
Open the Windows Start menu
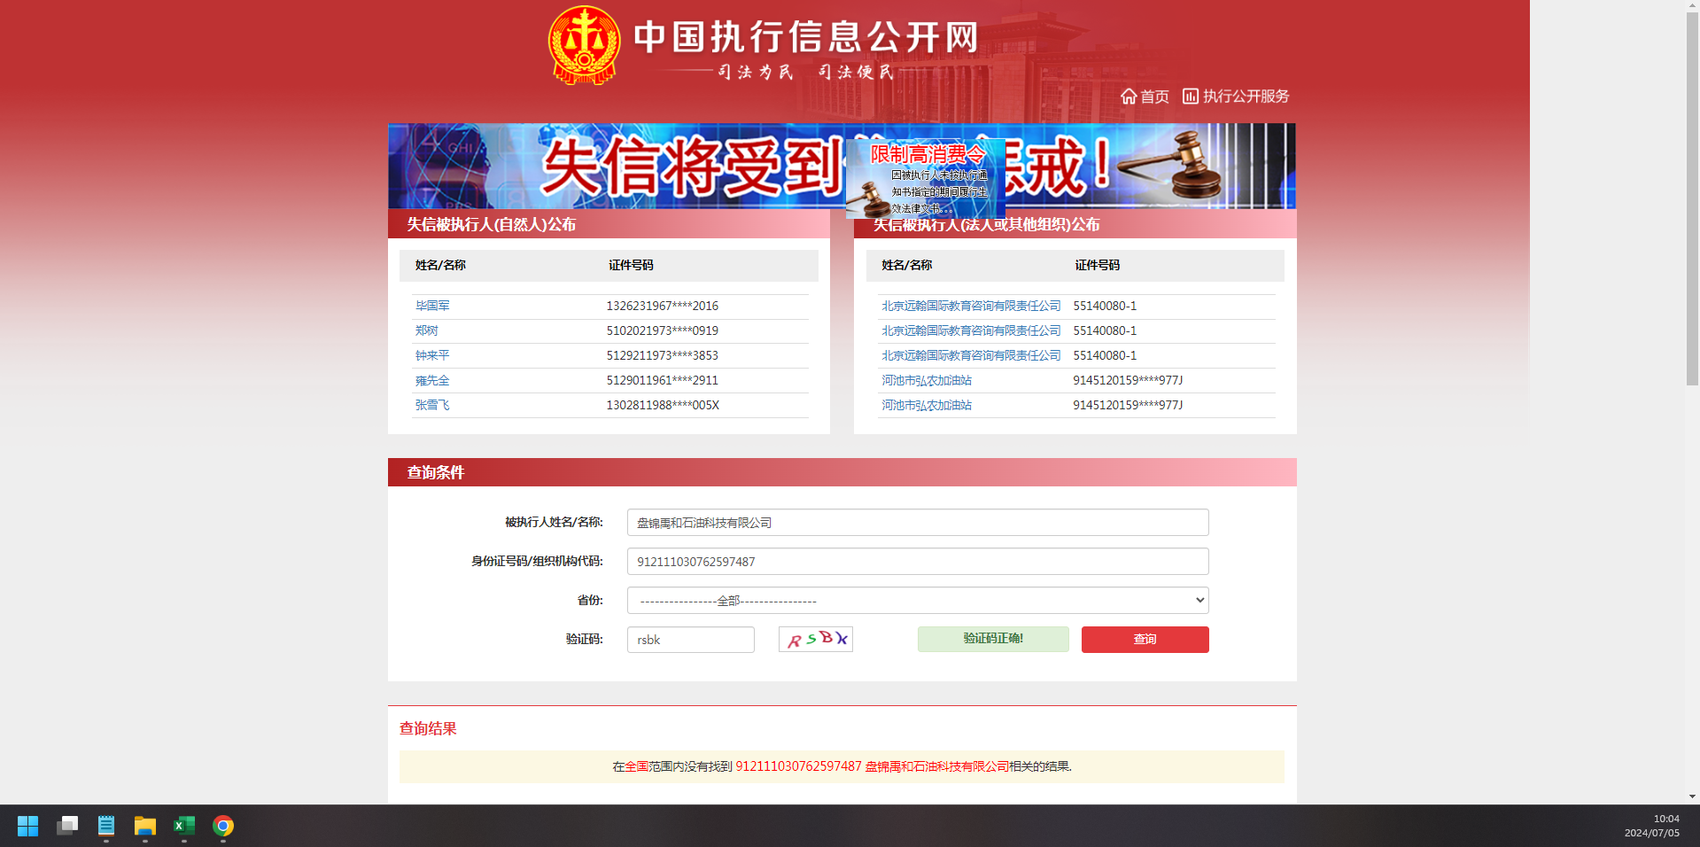point(28,826)
